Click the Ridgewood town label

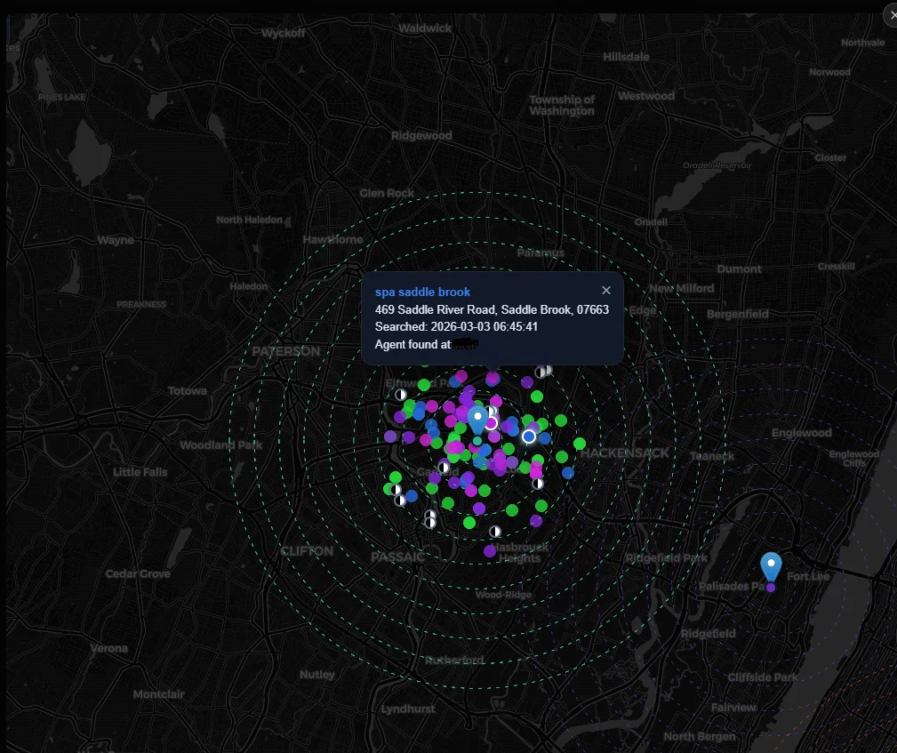coord(421,136)
